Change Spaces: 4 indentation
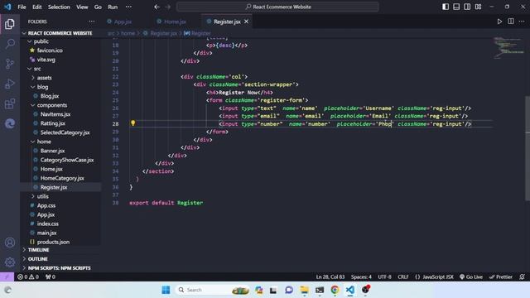Image resolution: width=530 pixels, height=298 pixels. (x=361, y=276)
